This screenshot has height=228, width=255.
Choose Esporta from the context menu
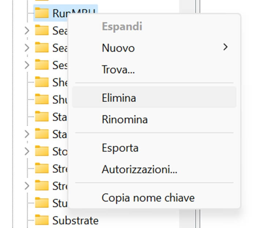(x=154, y=148)
